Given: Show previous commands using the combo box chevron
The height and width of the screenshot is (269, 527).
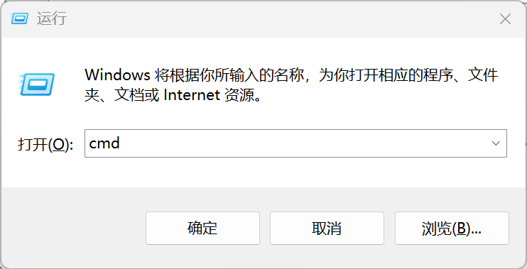Looking at the screenshot, I should pos(496,143).
